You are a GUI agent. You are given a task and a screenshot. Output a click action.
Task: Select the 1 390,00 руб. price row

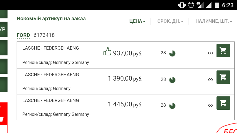pos(126,81)
